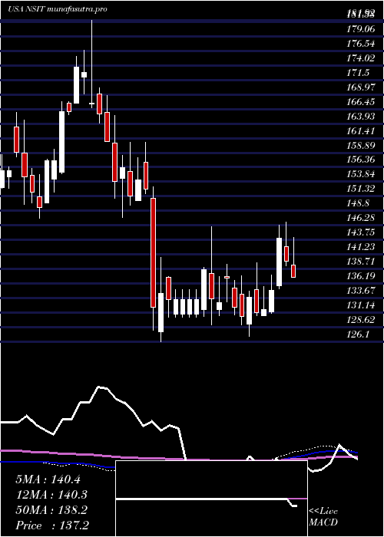Viewport: 384px width, 537px height.
Task: Click the last red candle on the chart
Action: (x=293, y=272)
